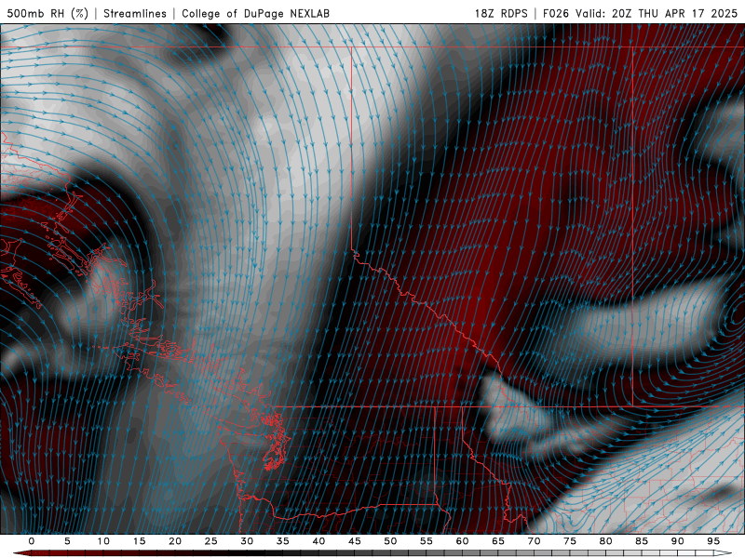Click the "Streamlines" label in the header
Image resolution: width=745 pixels, height=558 pixels.
point(135,13)
